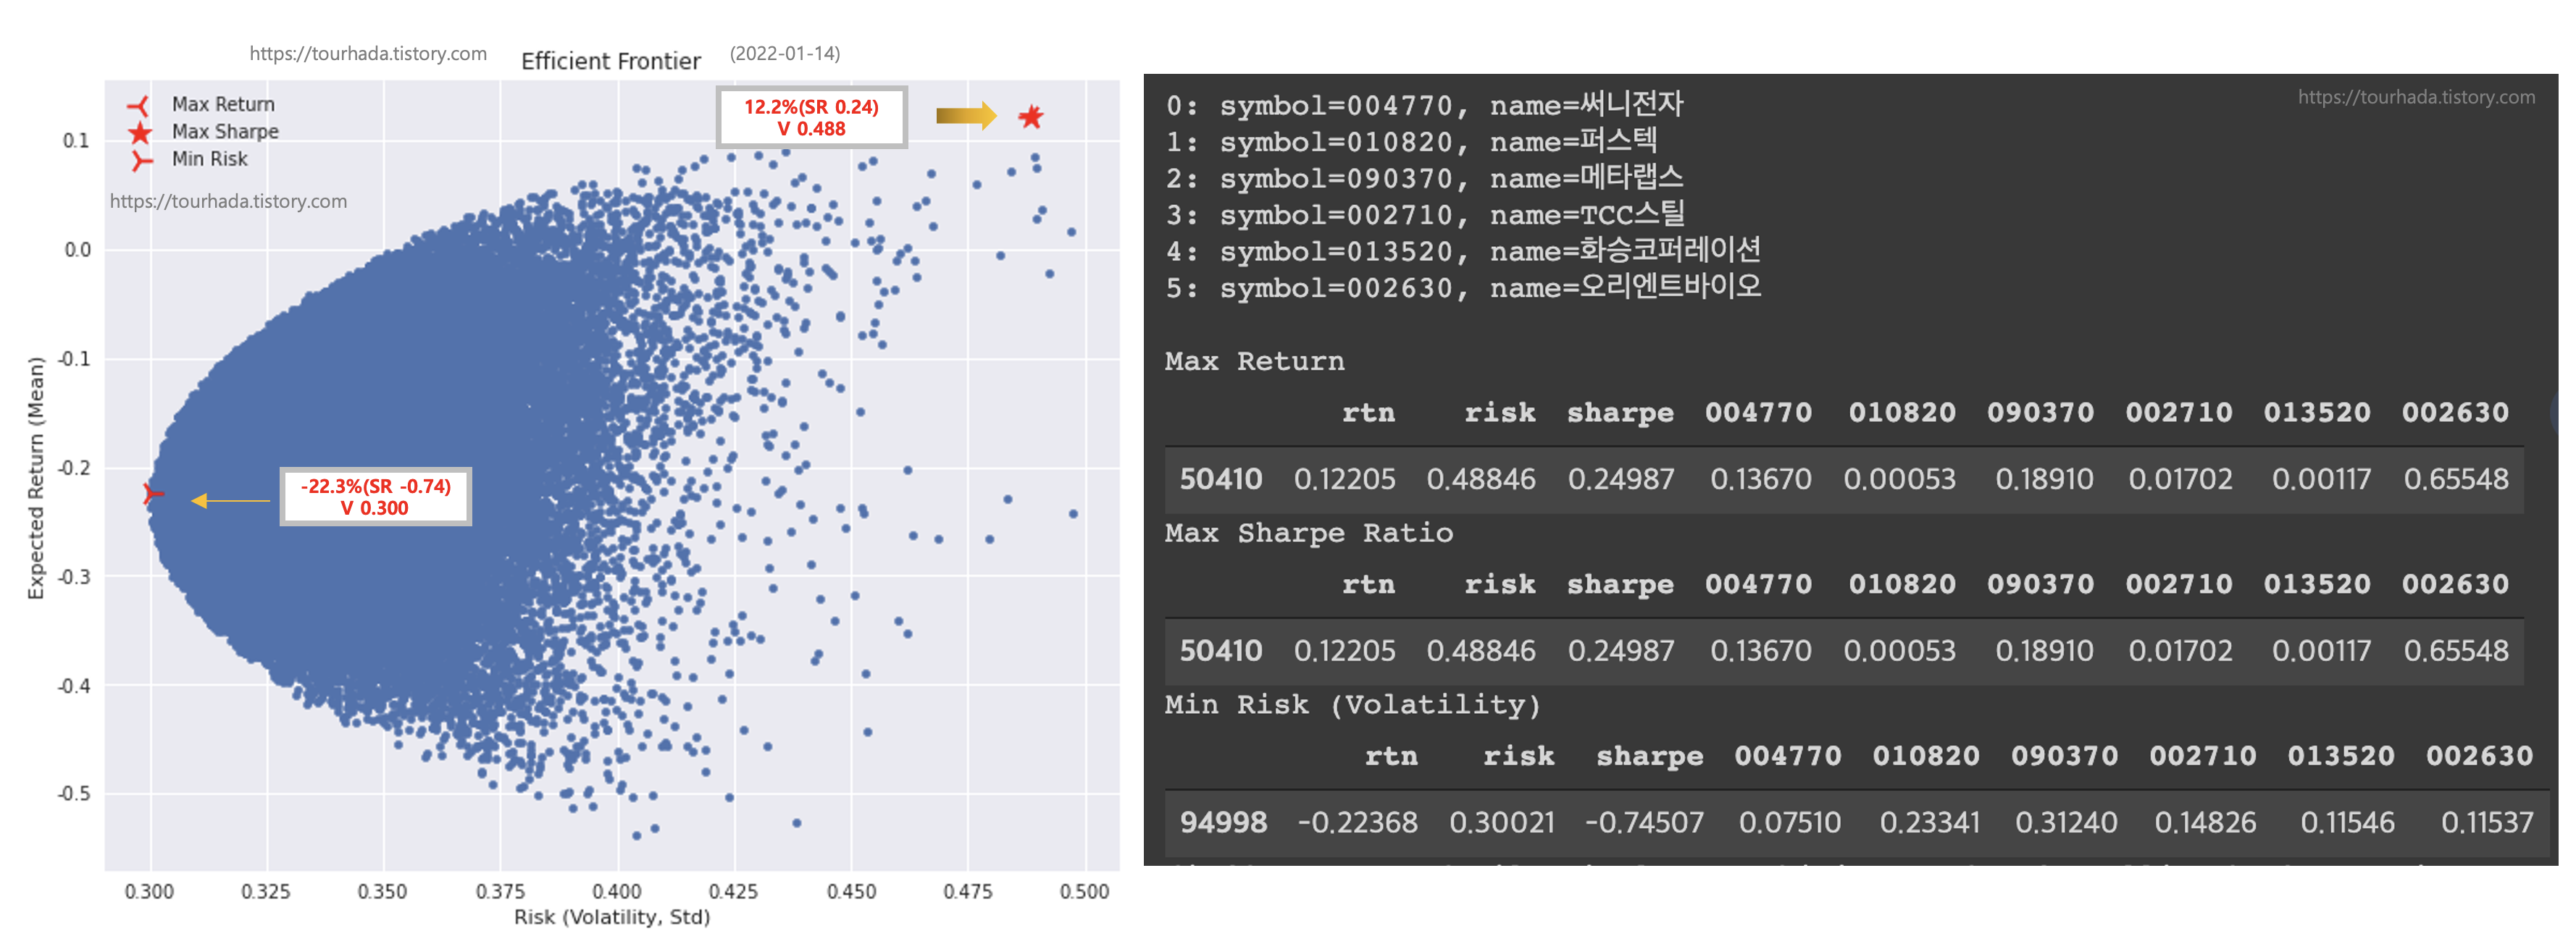Screen dimensions: 2576x944
Task: Click the -22.3%(SR -0.74) annotation box
Action: tap(375, 497)
